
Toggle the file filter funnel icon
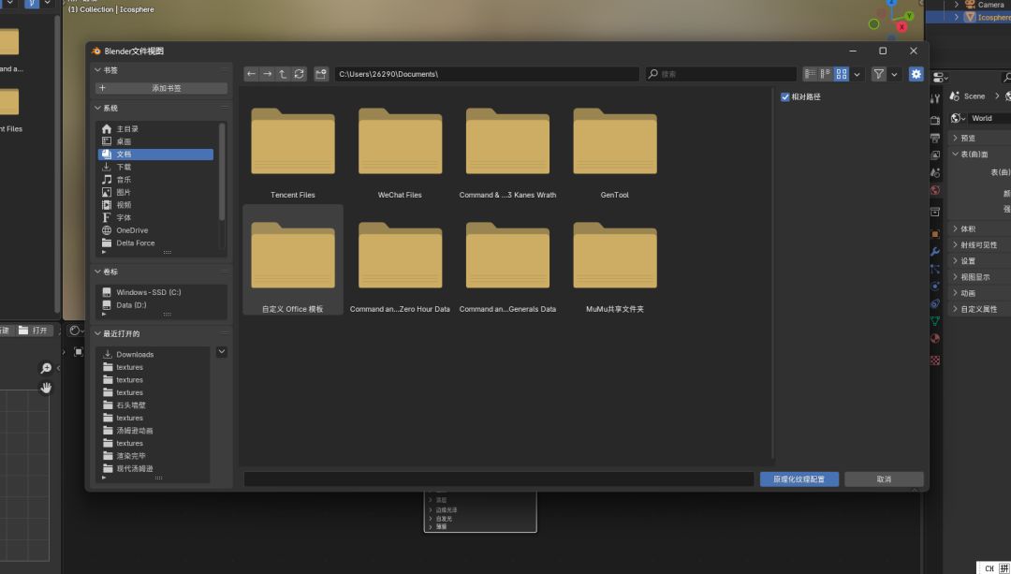878,74
